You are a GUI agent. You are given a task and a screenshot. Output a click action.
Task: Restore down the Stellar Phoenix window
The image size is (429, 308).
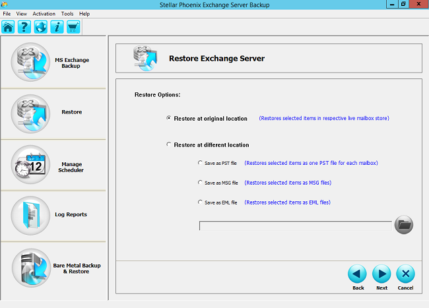coord(403,4)
